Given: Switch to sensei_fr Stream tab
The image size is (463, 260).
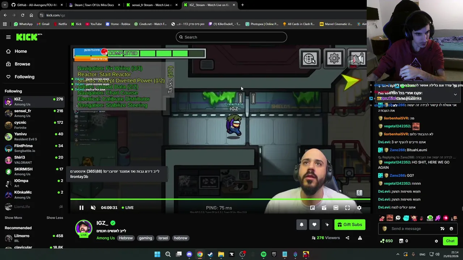Looking at the screenshot, I should coord(152,5).
